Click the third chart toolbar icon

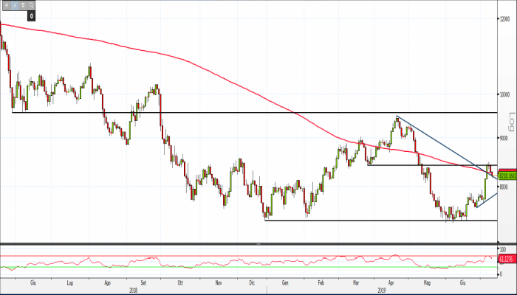(x=21, y=4)
